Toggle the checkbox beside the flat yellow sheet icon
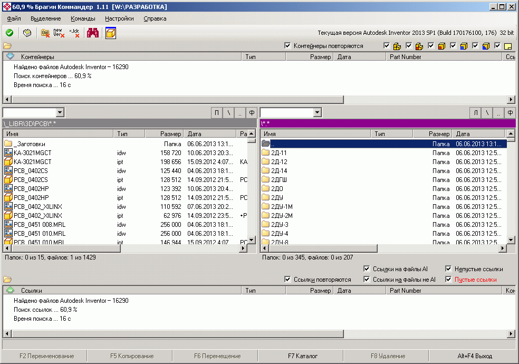This screenshot has height=364, width=519. (x=497, y=46)
